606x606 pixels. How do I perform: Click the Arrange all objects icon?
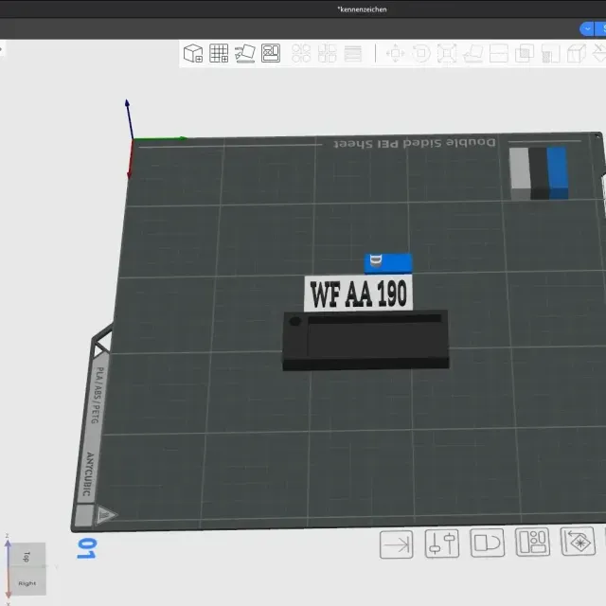[271, 53]
